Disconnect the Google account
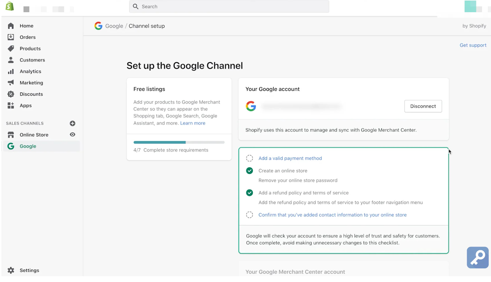491x282 pixels. [x=423, y=106]
